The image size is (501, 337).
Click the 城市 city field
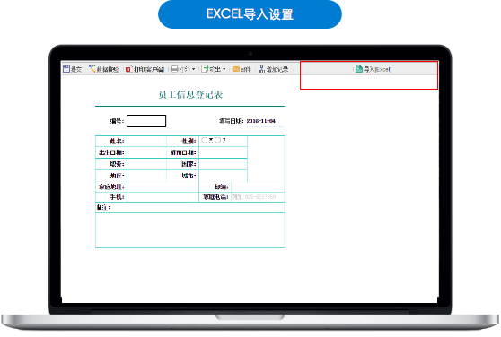223,176
